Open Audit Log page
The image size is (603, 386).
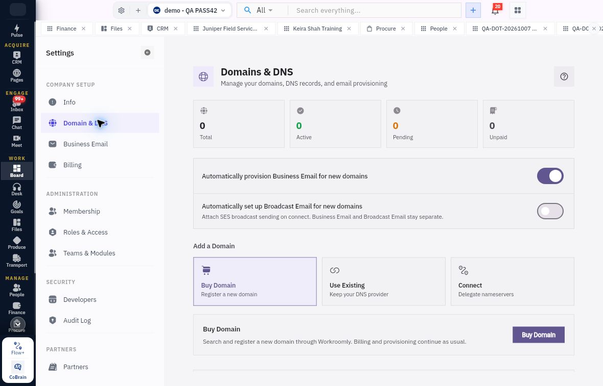(100, 320)
